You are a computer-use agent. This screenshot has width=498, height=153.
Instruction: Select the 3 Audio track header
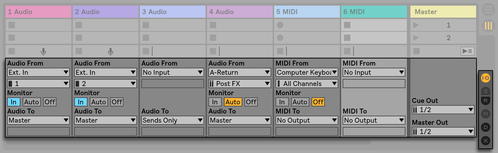[x=173, y=12]
